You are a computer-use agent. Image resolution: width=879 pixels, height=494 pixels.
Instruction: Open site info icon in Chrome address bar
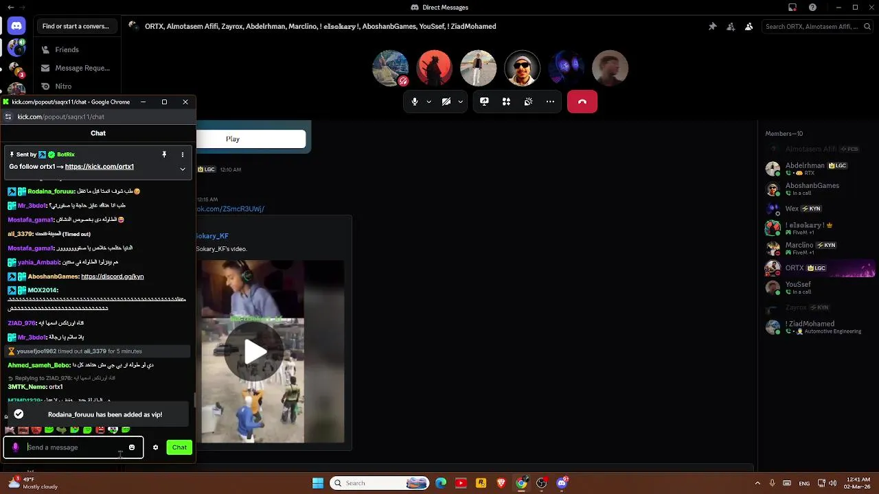(8, 117)
